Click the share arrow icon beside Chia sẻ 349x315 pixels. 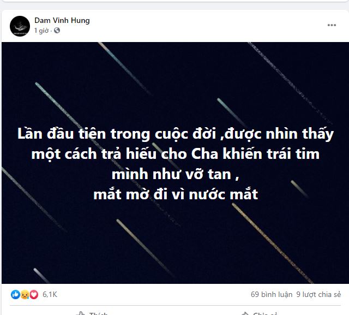pyautogui.click(x=245, y=313)
